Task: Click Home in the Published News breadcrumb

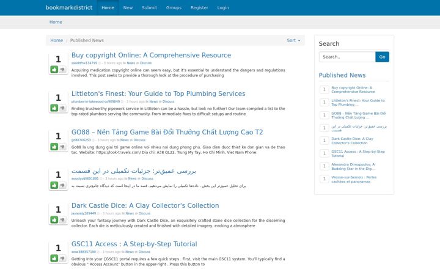Action: pos(57,40)
